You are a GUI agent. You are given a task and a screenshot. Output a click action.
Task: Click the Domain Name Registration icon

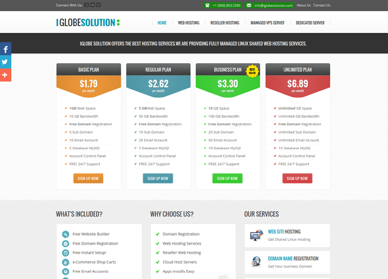(256, 262)
